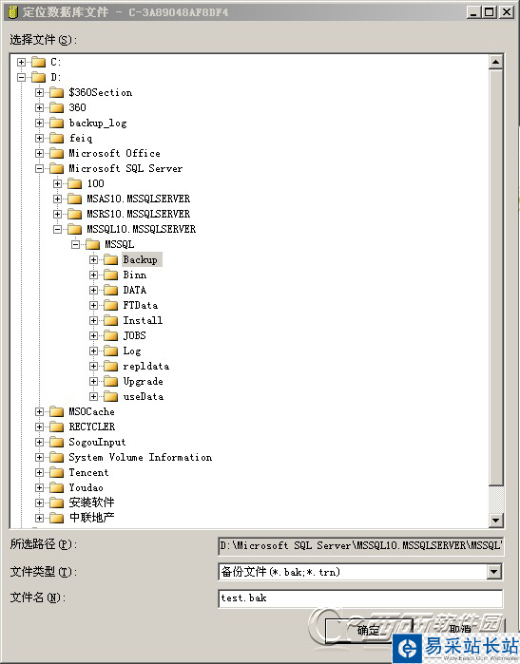Image resolution: width=520 pixels, height=664 pixels.
Task: Collapse the D: drive node
Action: [21, 77]
